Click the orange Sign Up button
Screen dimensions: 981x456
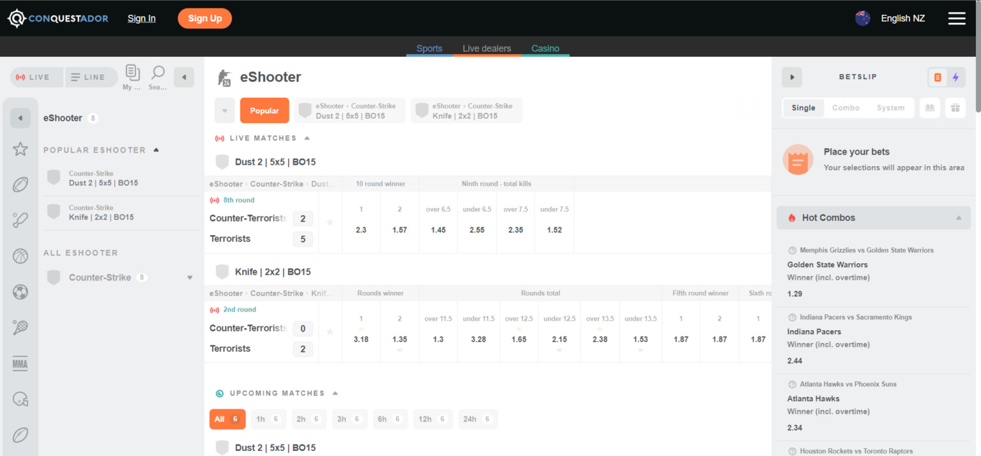click(204, 19)
